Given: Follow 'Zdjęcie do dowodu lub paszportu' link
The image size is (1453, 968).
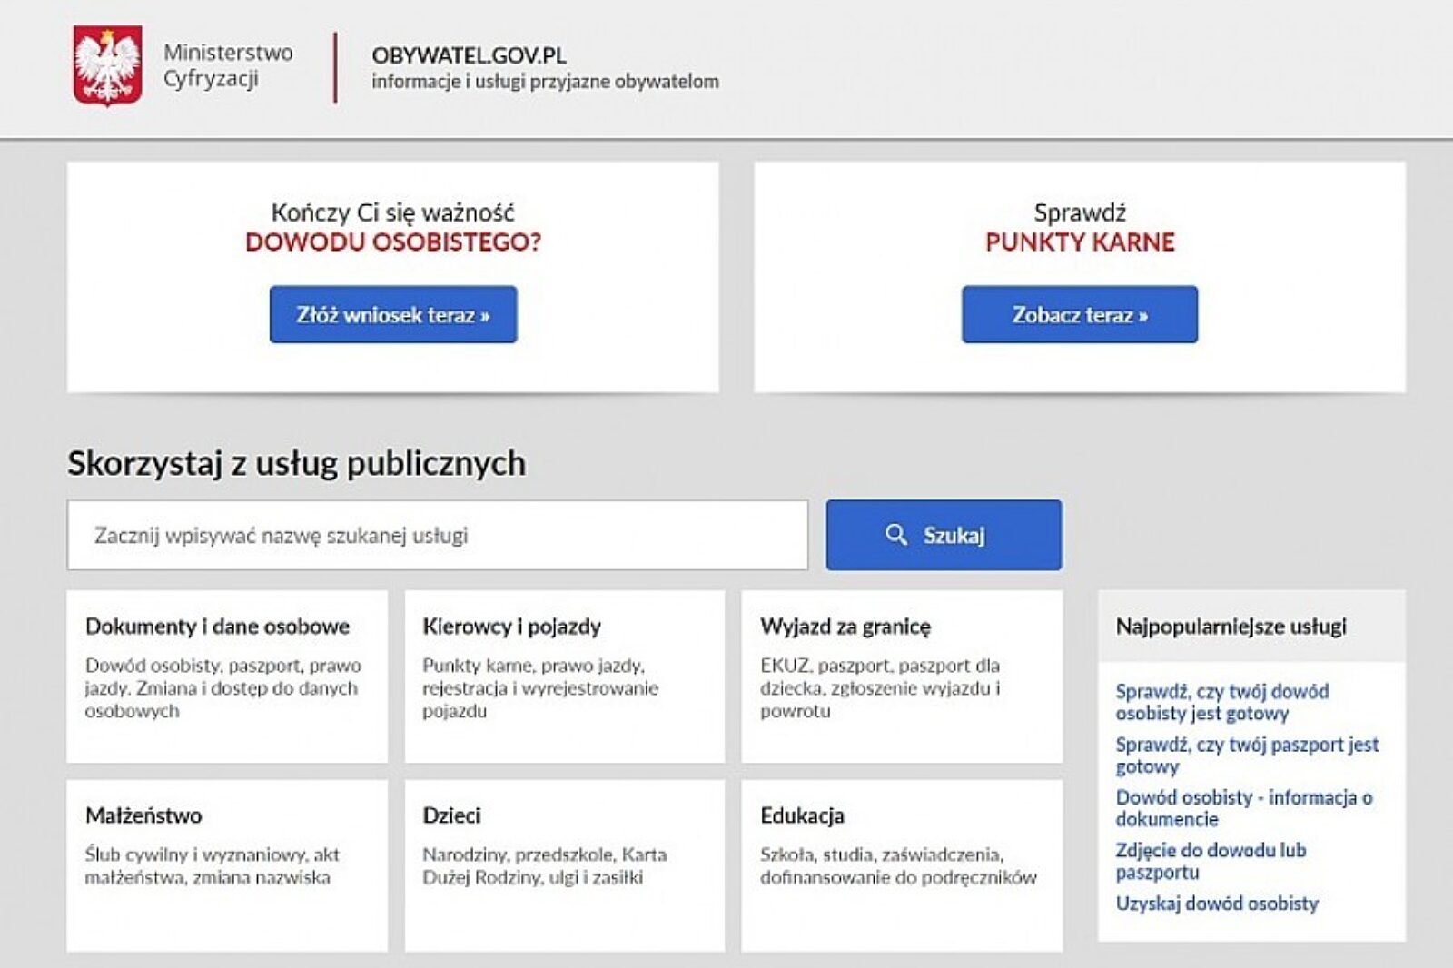Looking at the screenshot, I should pyautogui.click(x=1210, y=861).
